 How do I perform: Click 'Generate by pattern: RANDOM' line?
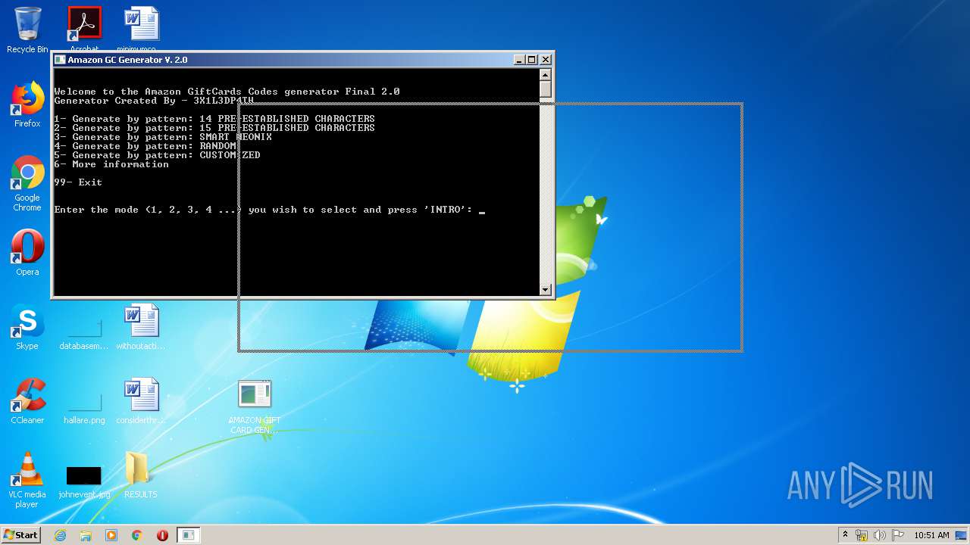coord(145,146)
